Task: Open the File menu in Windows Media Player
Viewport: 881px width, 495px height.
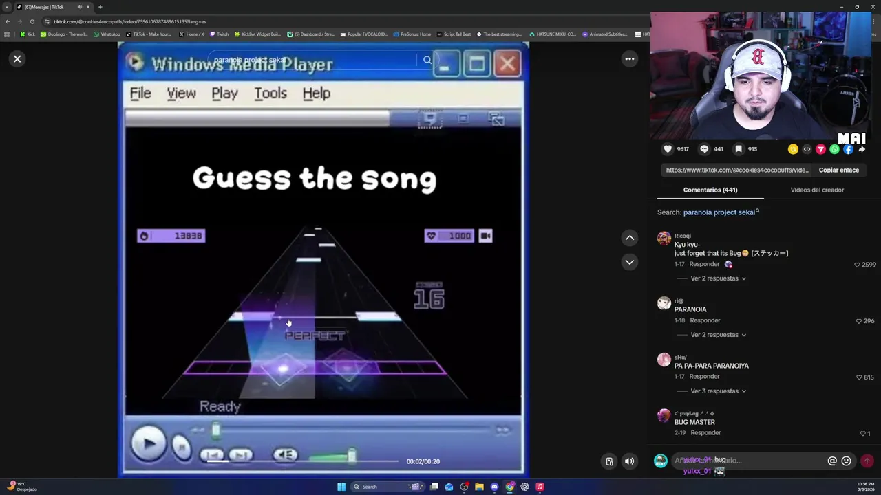Action: click(x=140, y=93)
